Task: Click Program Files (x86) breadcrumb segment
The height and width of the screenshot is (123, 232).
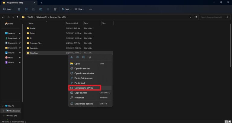Action: pos(58,17)
